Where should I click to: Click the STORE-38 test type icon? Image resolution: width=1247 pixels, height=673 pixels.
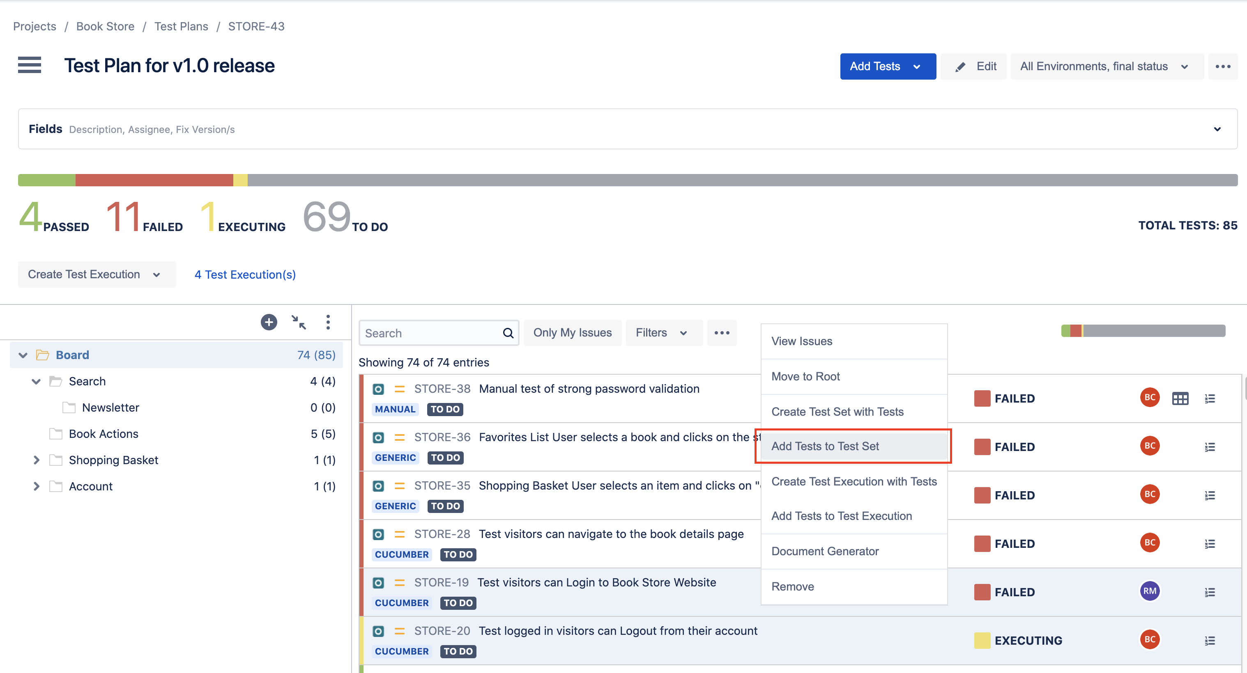click(379, 389)
